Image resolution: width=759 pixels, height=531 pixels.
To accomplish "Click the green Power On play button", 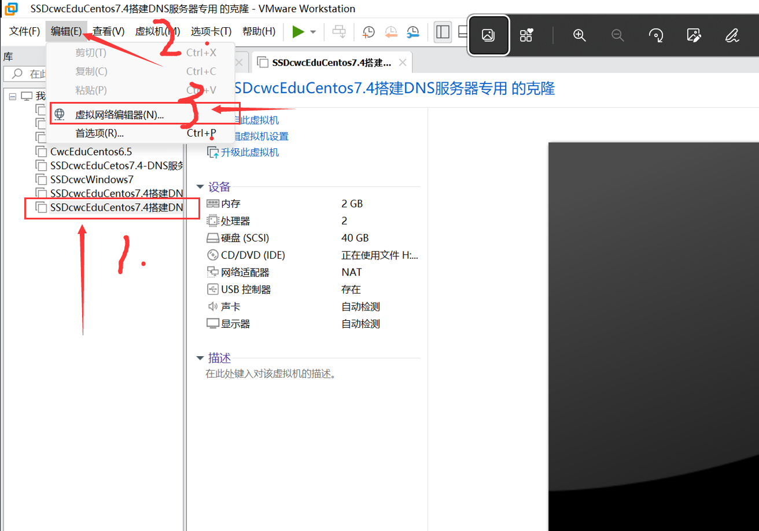I will tap(298, 31).
